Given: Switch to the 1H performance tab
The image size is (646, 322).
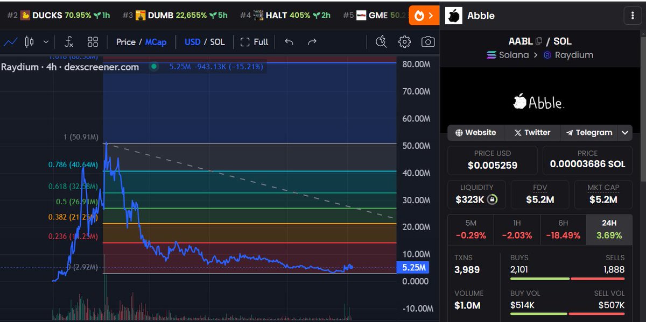Looking at the screenshot, I should (518, 229).
